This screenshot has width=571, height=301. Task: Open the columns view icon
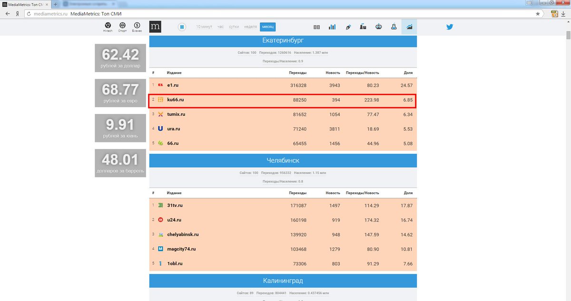(317, 27)
